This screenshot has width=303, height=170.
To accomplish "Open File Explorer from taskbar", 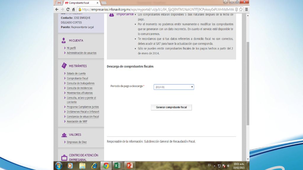I will click(x=82, y=166).
